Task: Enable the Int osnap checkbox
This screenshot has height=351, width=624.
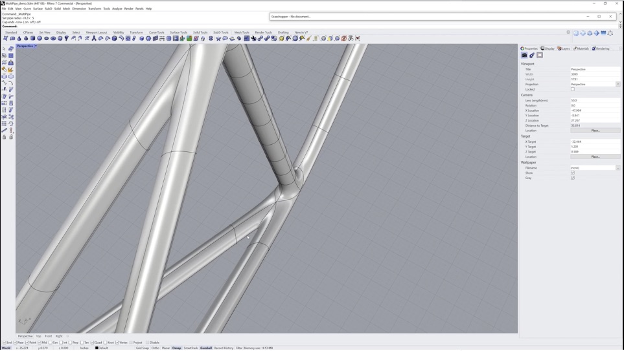Action: pos(61,342)
